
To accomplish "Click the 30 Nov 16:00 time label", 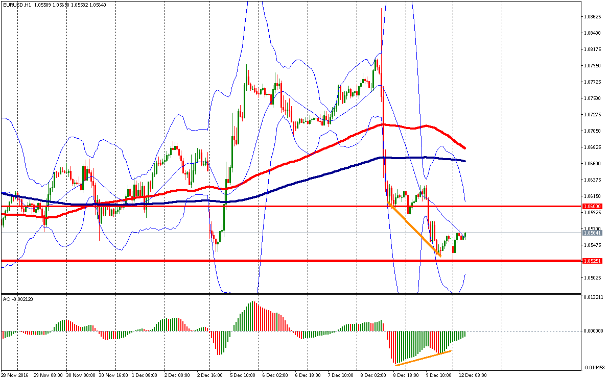I will point(113,375).
